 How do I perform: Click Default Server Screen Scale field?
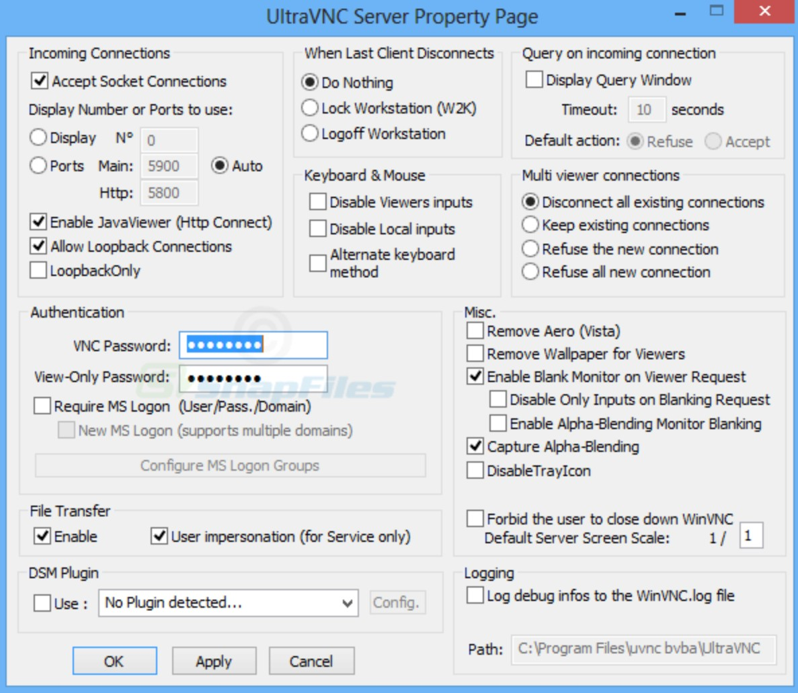[x=751, y=535]
